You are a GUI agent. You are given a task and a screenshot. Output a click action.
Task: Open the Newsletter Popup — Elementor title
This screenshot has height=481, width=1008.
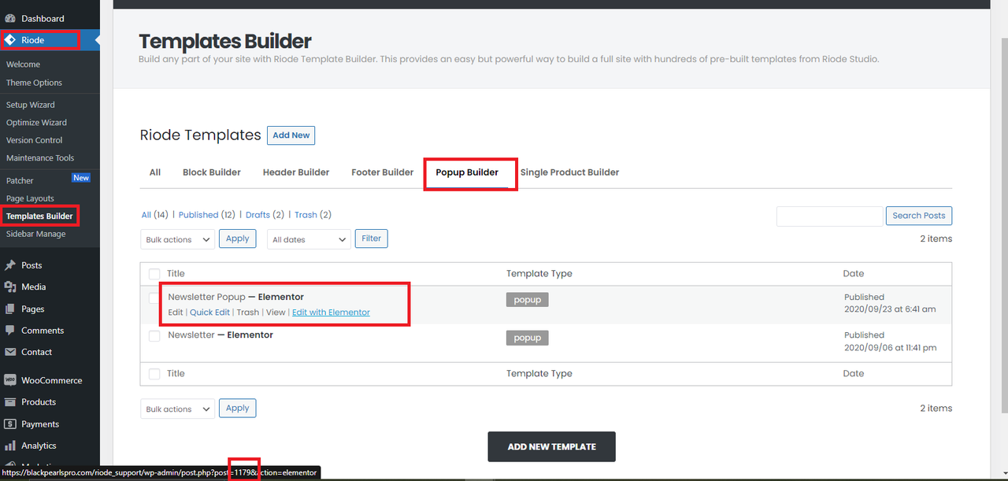(x=235, y=297)
